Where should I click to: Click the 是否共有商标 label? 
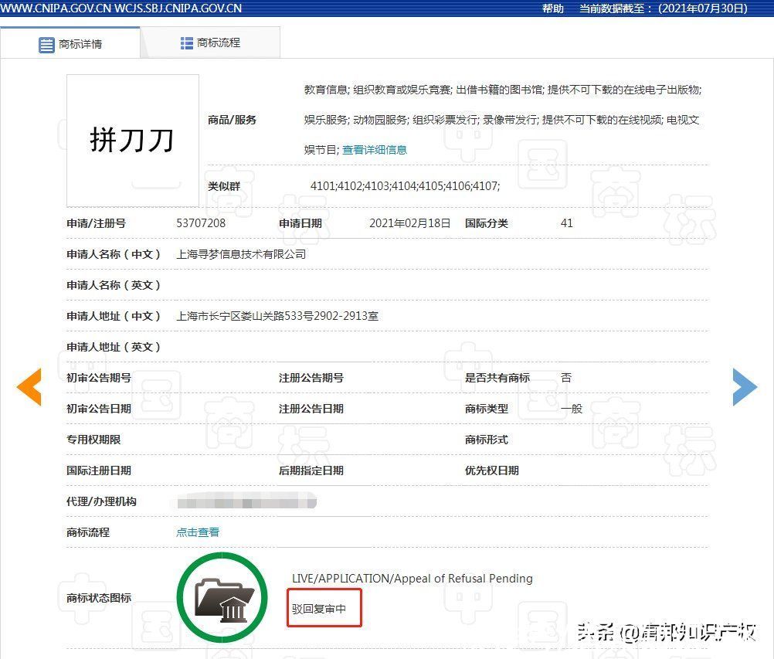[497, 378]
